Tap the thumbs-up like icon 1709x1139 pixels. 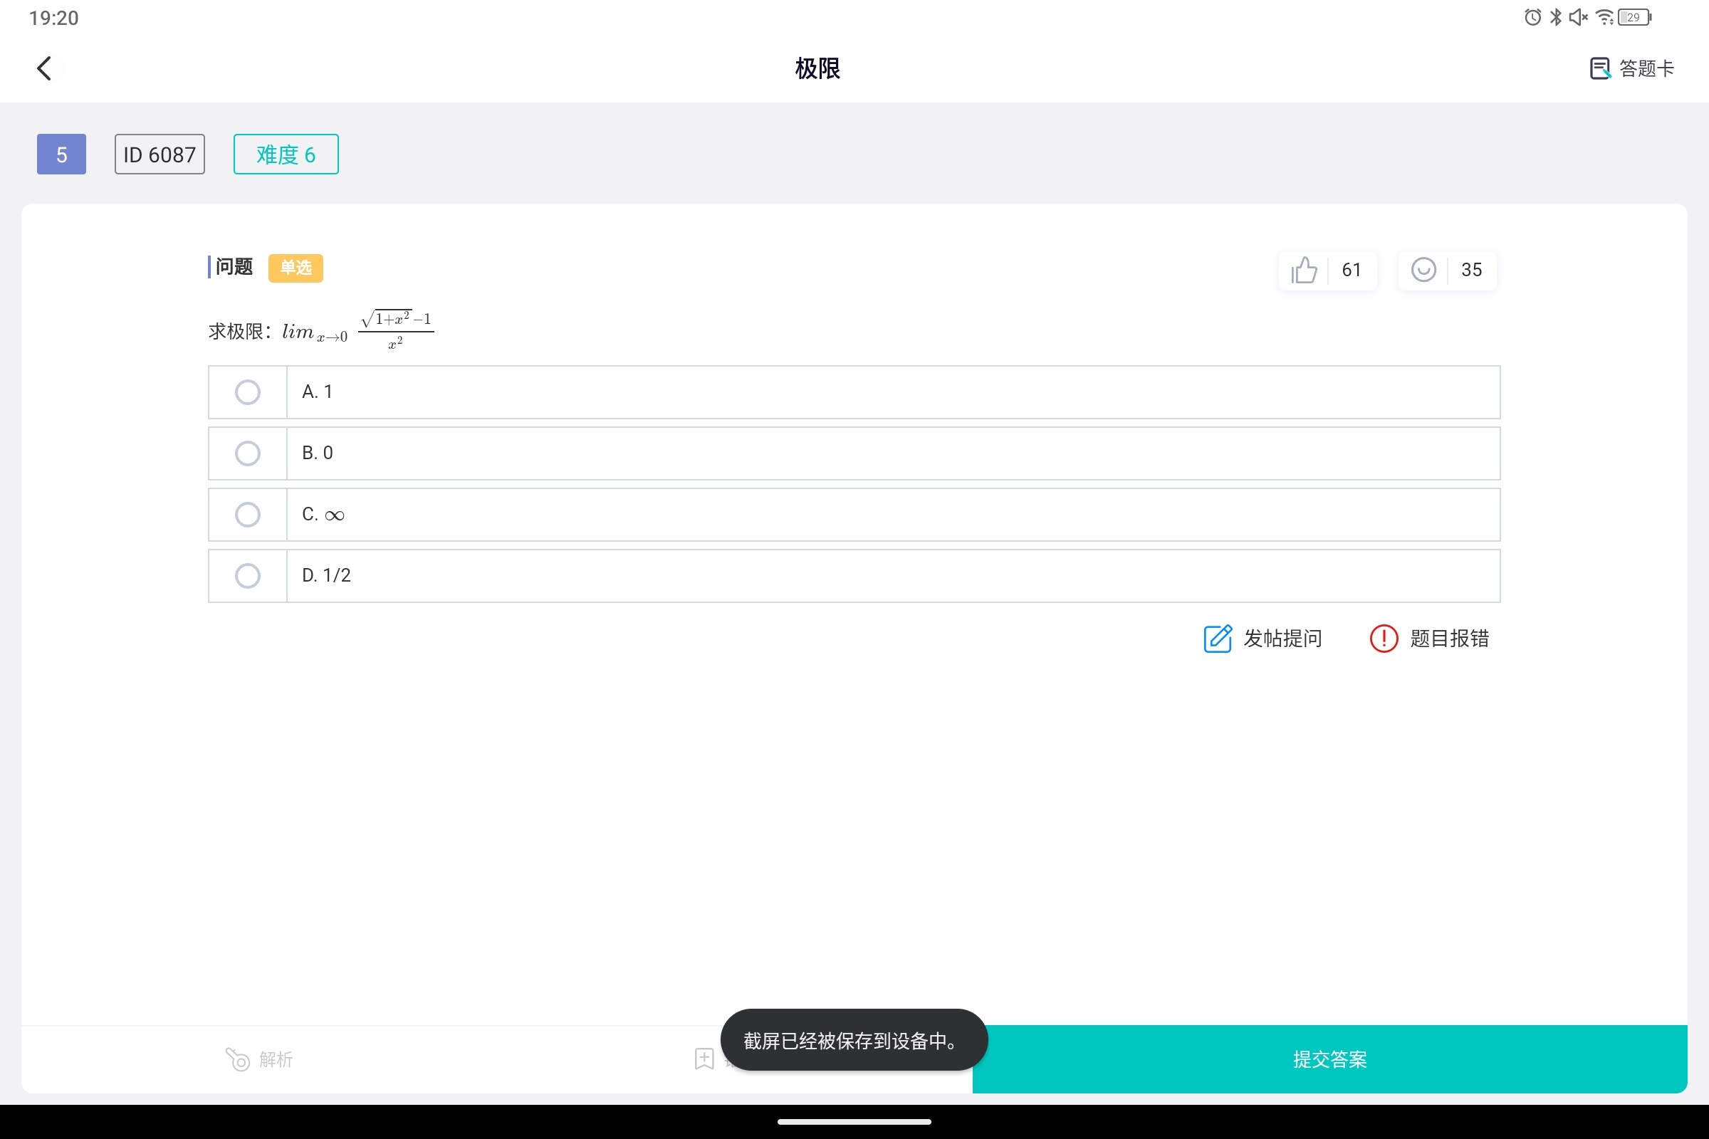[x=1304, y=270]
